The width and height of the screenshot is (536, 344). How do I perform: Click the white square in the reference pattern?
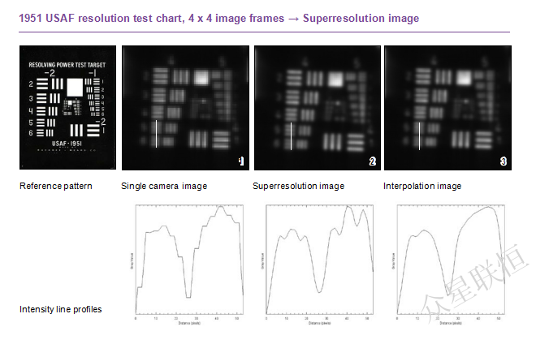[75, 86]
